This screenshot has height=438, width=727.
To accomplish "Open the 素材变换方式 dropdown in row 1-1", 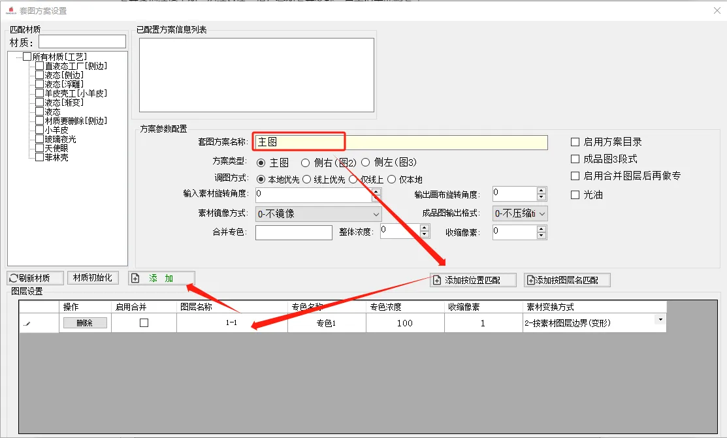I will (x=660, y=320).
